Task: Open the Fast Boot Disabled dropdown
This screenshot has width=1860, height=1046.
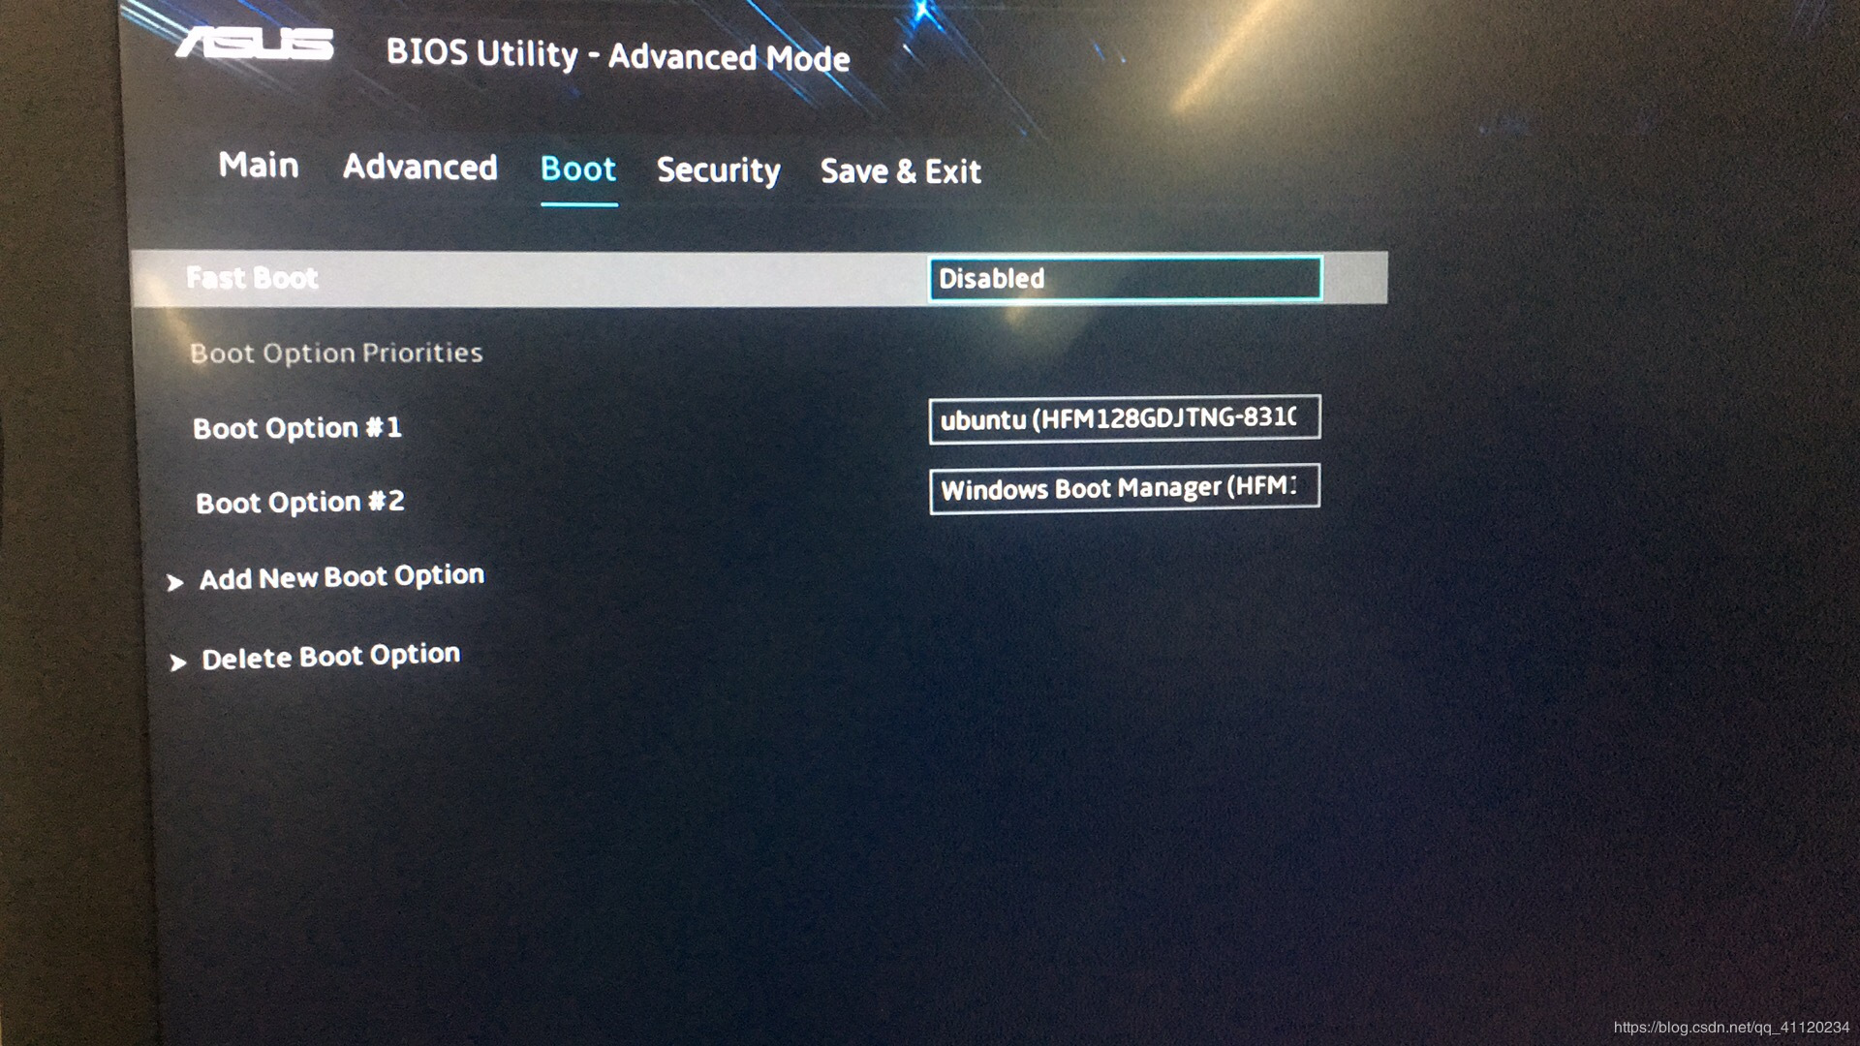Action: coord(1125,279)
